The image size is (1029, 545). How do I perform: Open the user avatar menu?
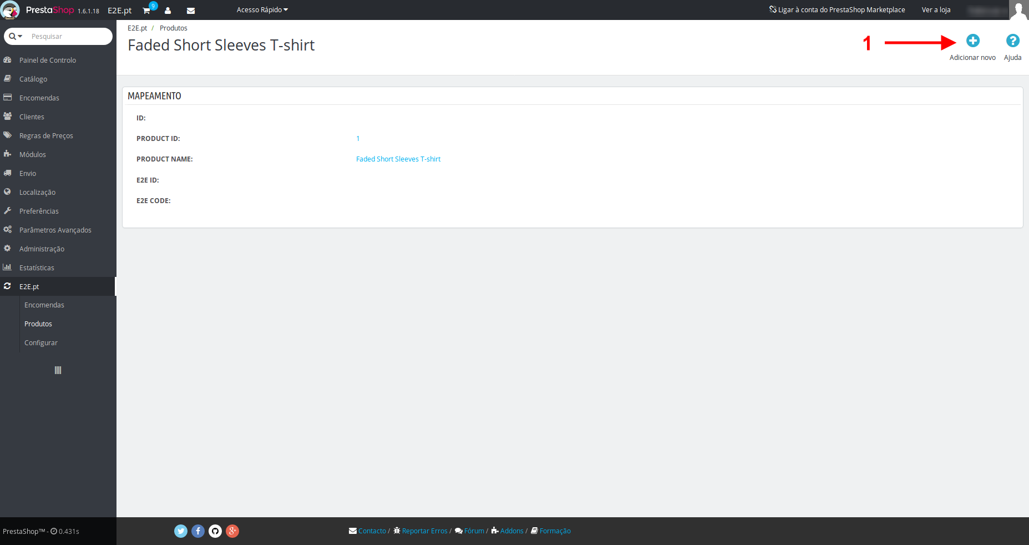tap(1018, 10)
